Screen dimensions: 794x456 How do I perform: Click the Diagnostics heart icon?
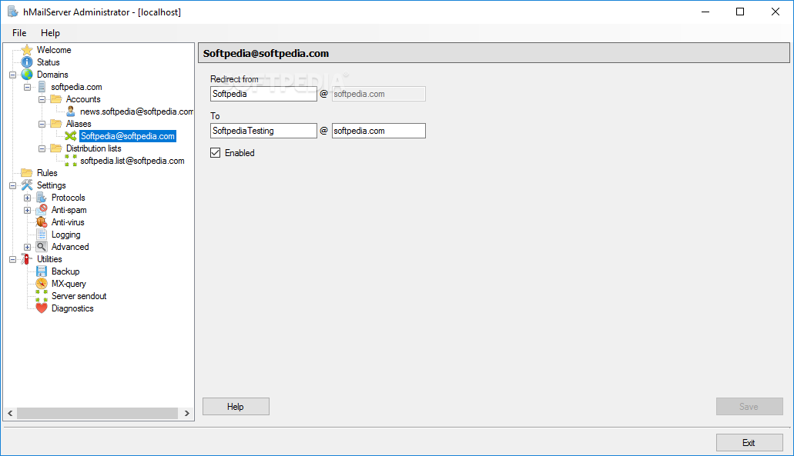pyautogui.click(x=42, y=308)
